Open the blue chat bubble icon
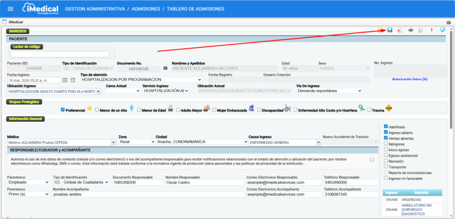The height and width of the screenshot is (219, 455). click(442, 30)
